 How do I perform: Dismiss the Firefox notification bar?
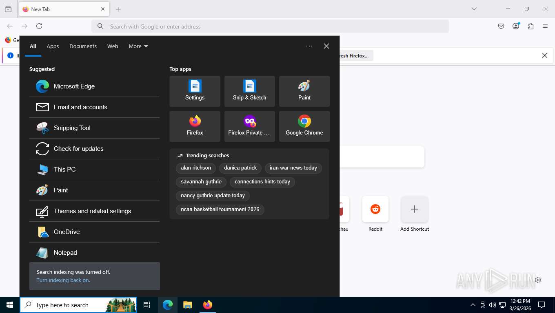545,55
